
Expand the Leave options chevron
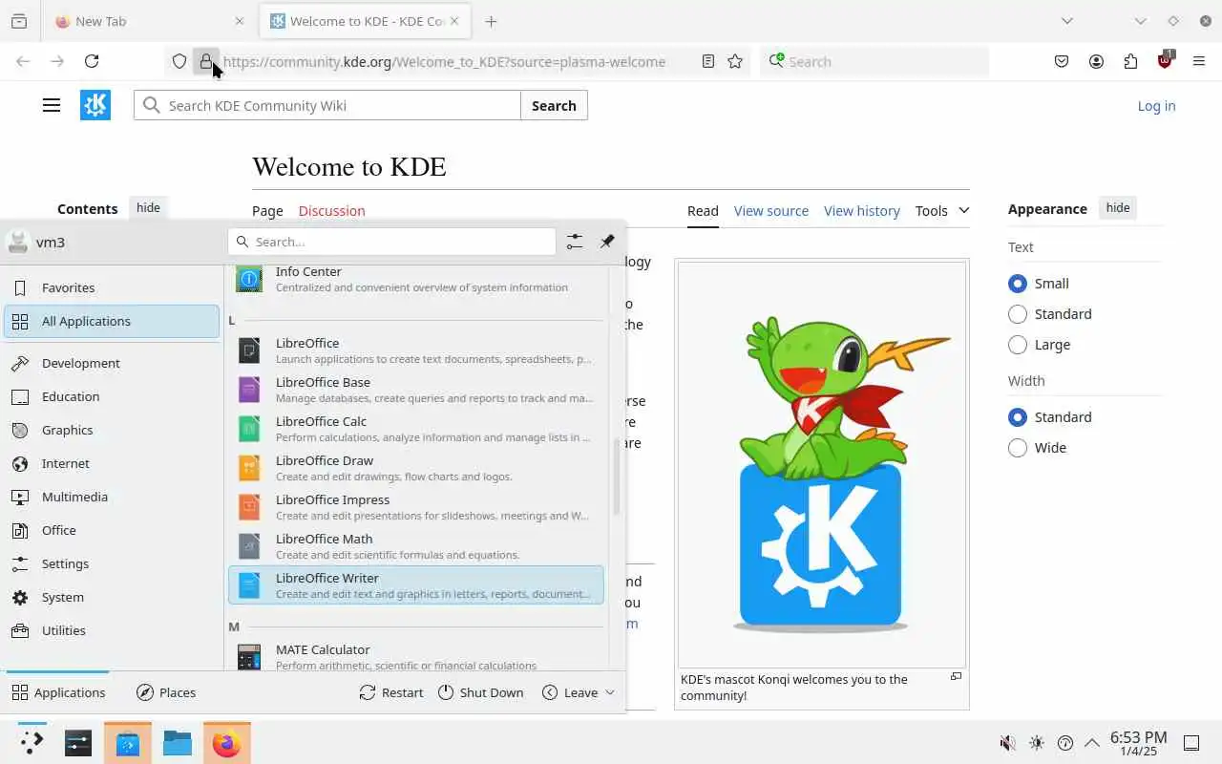point(610,692)
